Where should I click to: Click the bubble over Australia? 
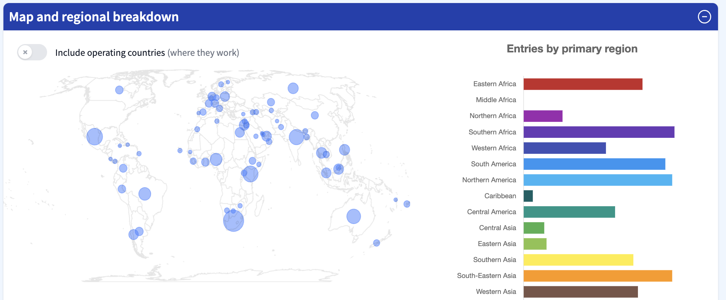click(x=354, y=216)
